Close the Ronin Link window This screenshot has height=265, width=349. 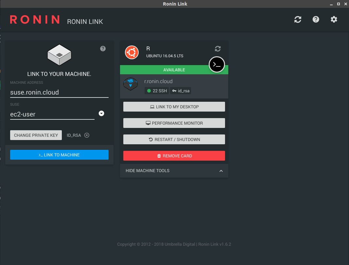(346, 4)
